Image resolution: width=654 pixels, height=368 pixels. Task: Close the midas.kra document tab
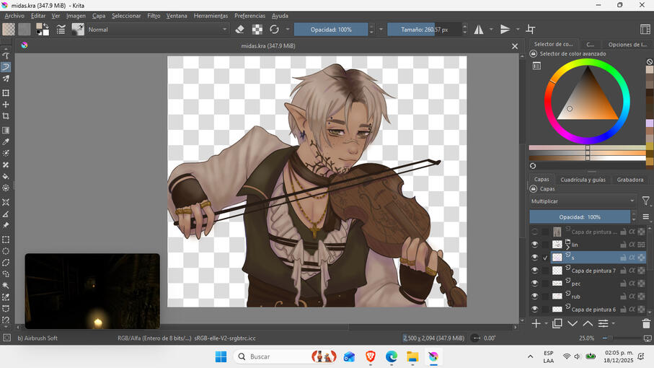(x=515, y=46)
